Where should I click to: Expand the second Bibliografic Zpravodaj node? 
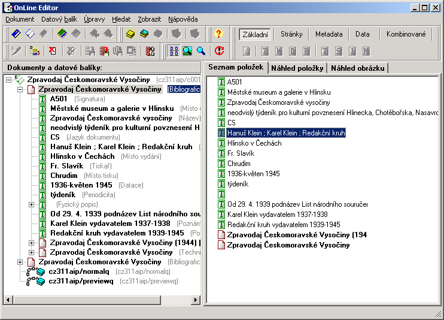coord(20,262)
